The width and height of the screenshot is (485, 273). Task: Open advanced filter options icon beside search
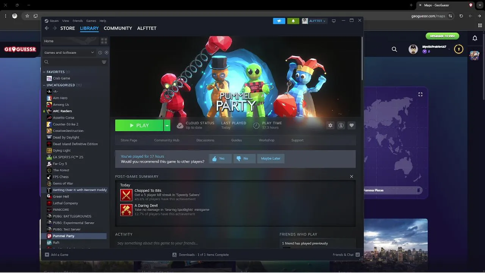[104, 62]
